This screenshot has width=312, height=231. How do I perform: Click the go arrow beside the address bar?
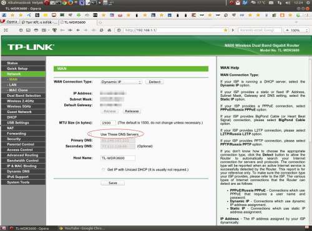pyautogui.click(x=233, y=30)
